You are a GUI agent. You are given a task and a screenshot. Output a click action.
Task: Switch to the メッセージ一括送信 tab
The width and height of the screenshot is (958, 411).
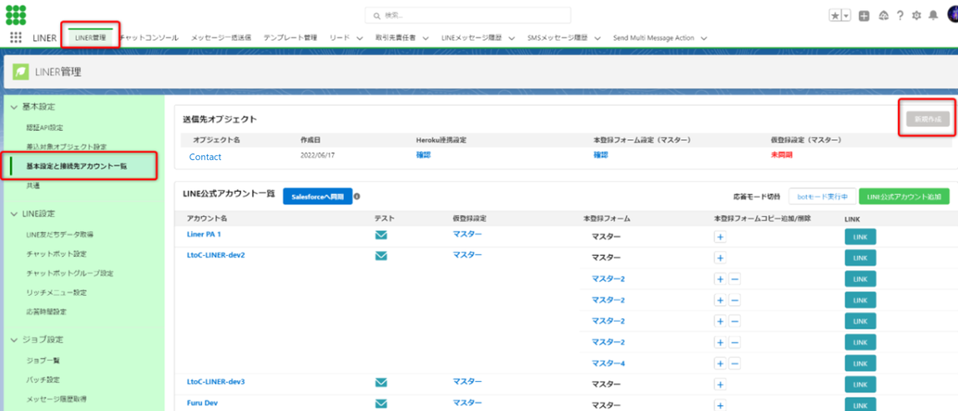pyautogui.click(x=220, y=38)
